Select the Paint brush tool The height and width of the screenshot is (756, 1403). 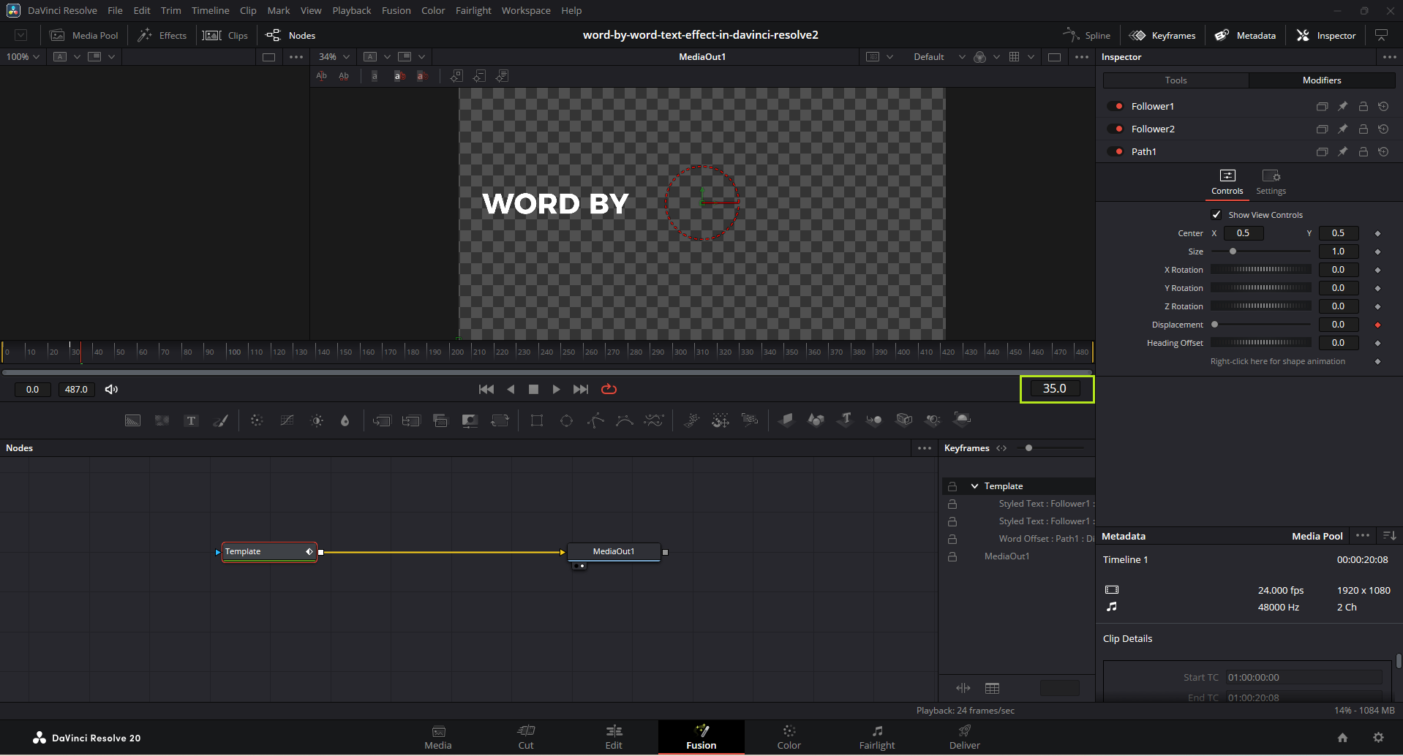pos(220,420)
